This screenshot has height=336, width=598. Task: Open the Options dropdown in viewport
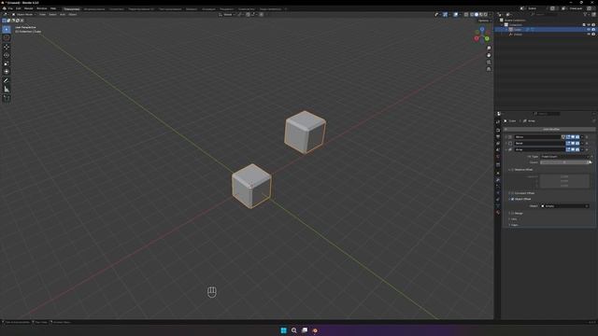click(484, 21)
